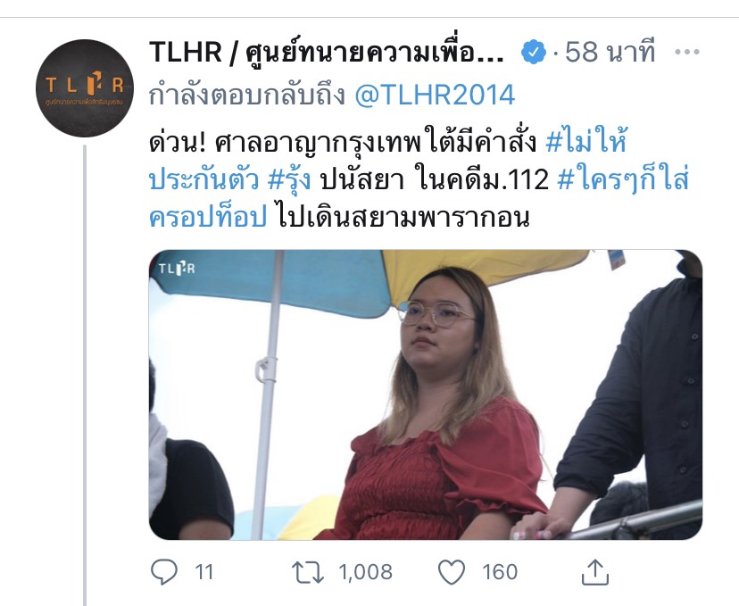Click the 11 replies count
This screenshot has width=739, height=606.
click(x=204, y=572)
